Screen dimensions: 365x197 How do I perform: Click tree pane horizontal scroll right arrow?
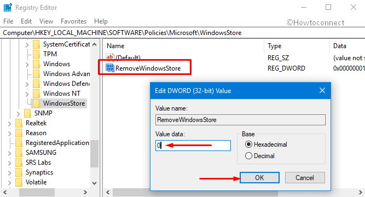[85, 192]
